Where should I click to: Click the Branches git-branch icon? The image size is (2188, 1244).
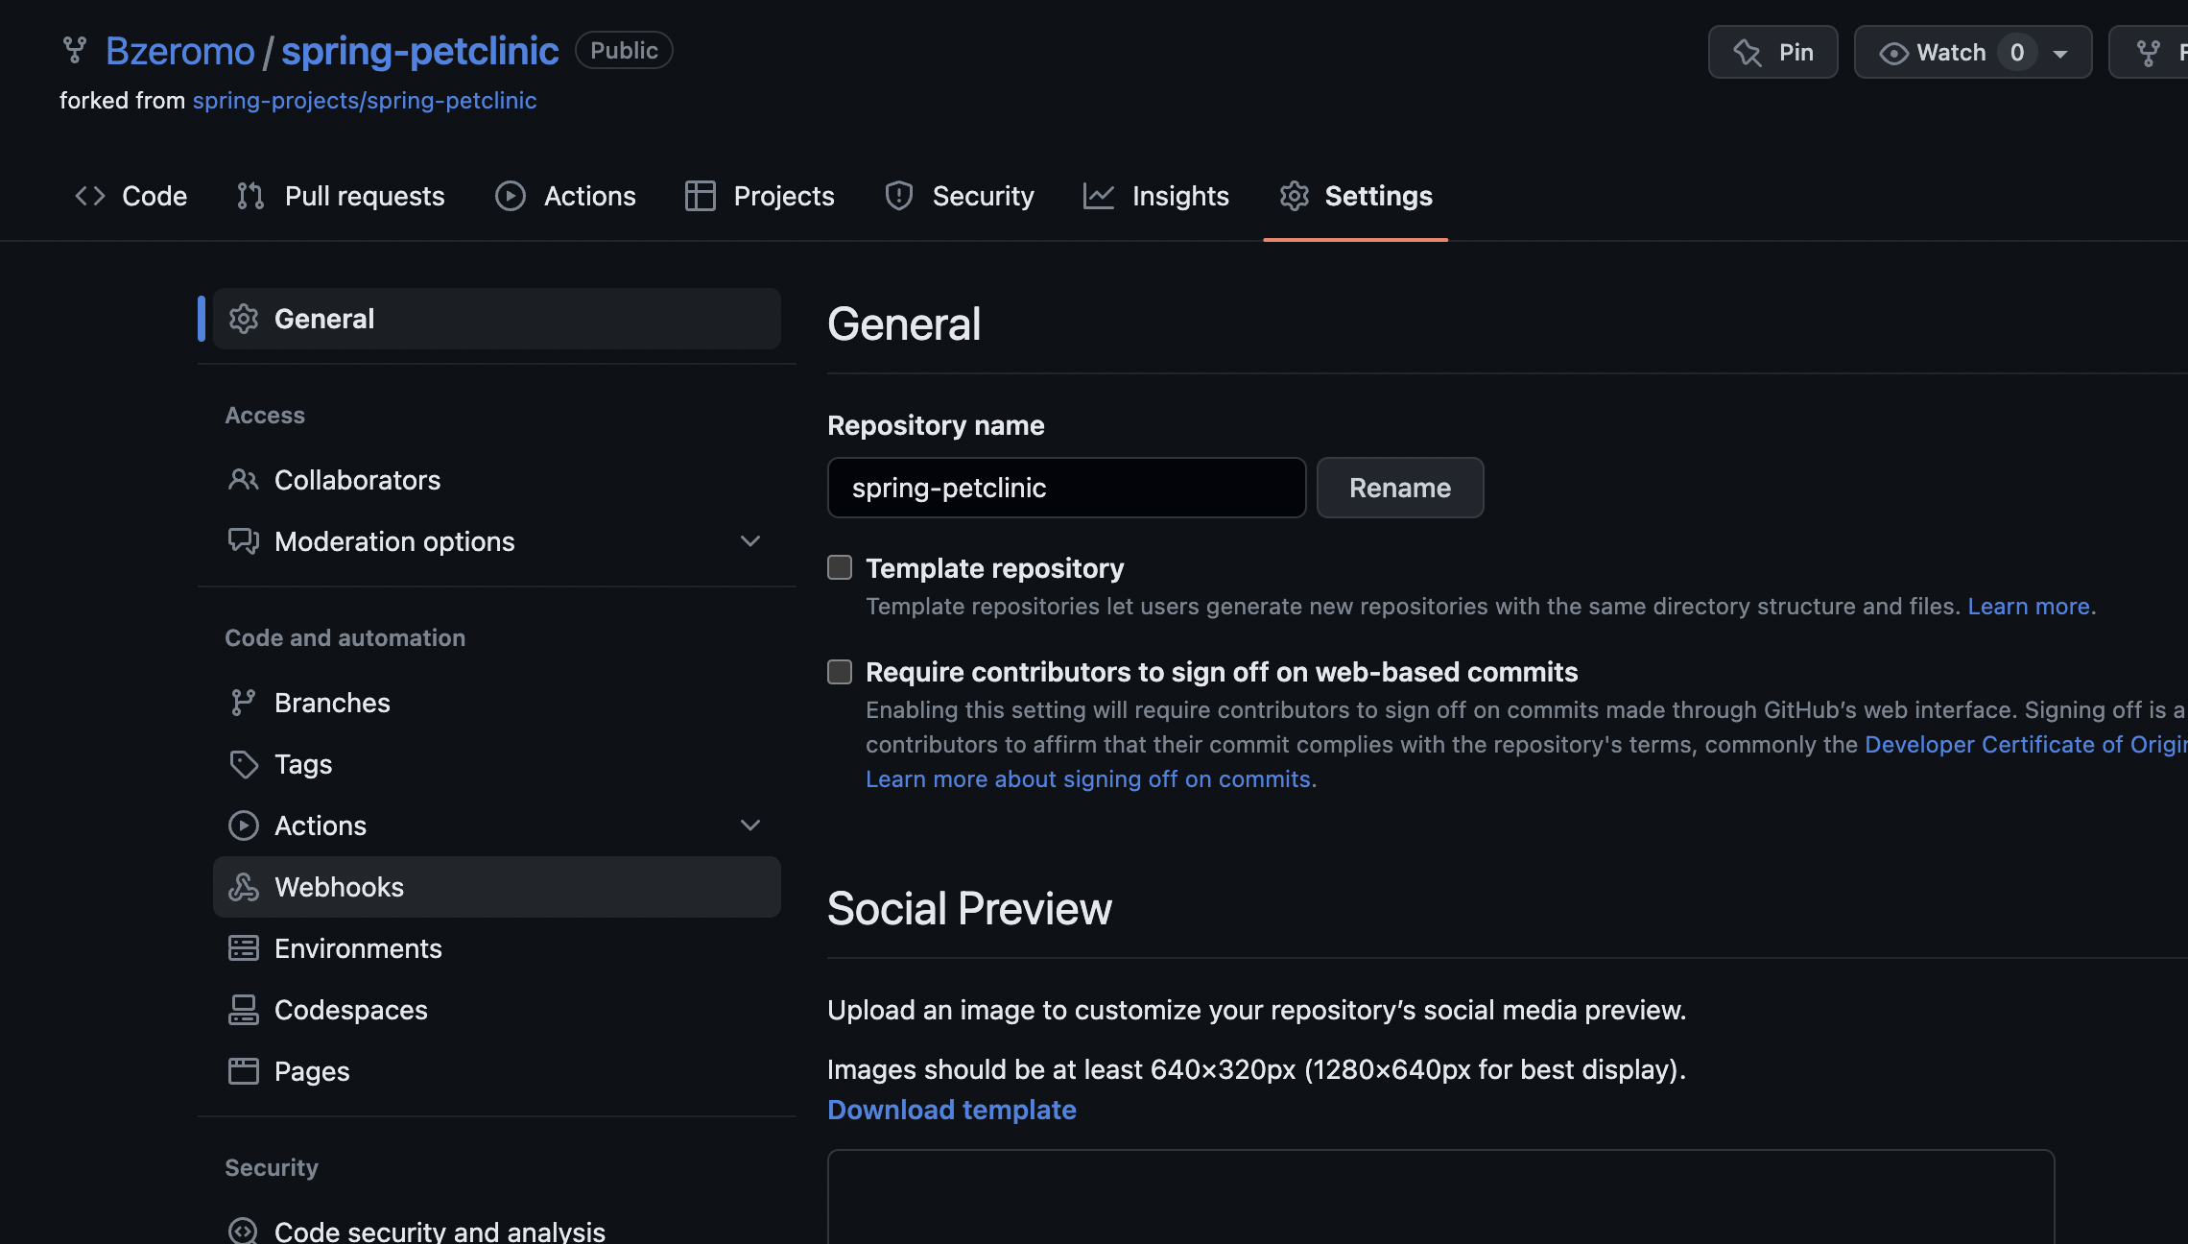coord(244,703)
